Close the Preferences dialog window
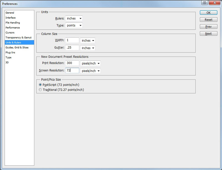Viewport: 222px width, 170px height. pyautogui.click(x=215, y=4)
